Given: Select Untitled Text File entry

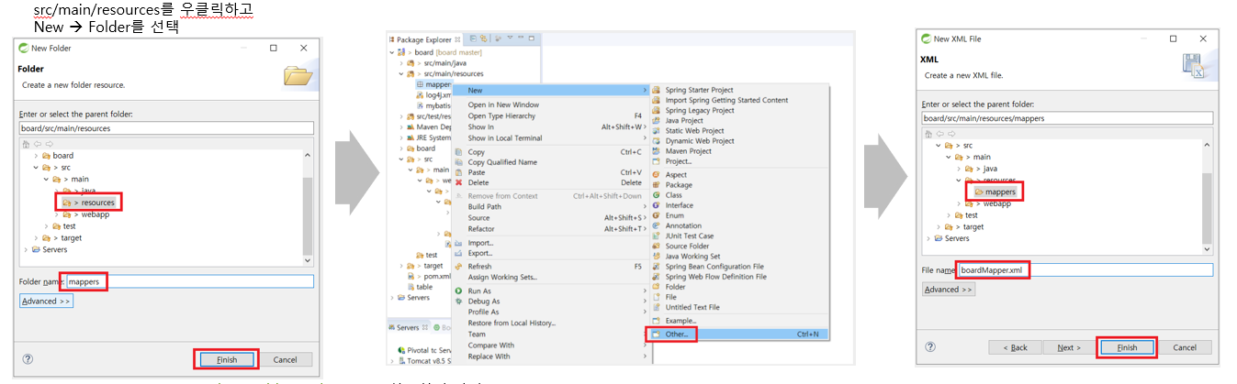Looking at the screenshot, I should (x=692, y=307).
